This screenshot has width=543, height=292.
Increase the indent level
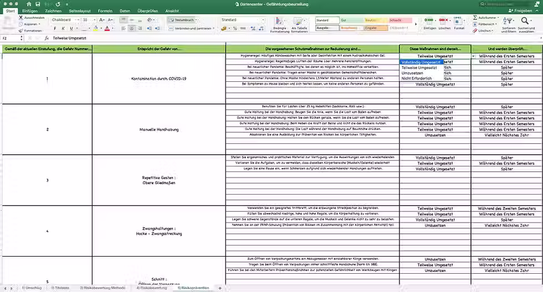[x=157, y=28]
